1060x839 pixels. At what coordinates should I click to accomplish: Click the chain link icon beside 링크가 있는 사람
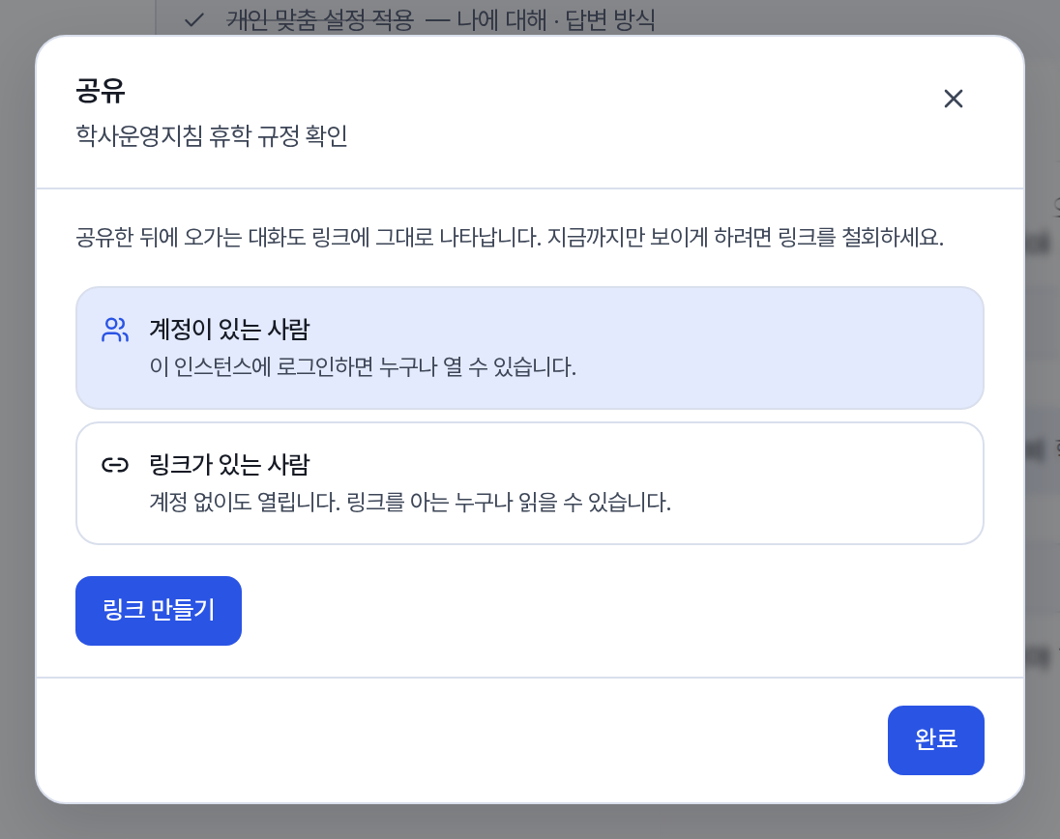coord(115,465)
